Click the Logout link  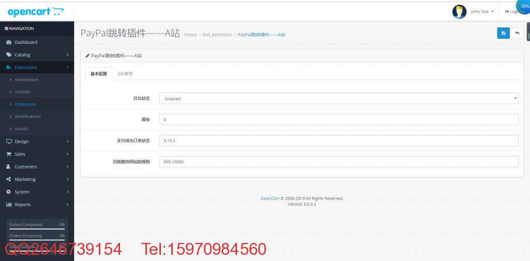(512, 11)
